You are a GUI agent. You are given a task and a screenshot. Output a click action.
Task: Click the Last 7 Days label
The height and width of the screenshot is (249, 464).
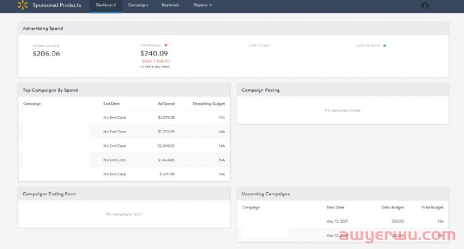pos(259,46)
